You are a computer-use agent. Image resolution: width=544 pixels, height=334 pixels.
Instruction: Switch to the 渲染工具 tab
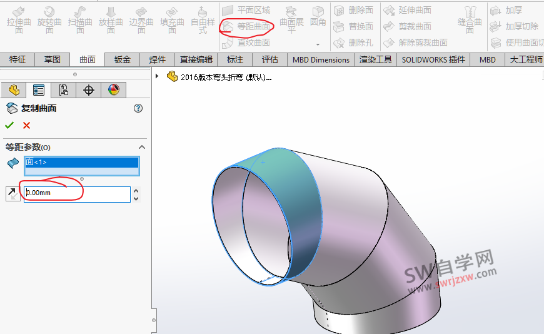point(375,59)
